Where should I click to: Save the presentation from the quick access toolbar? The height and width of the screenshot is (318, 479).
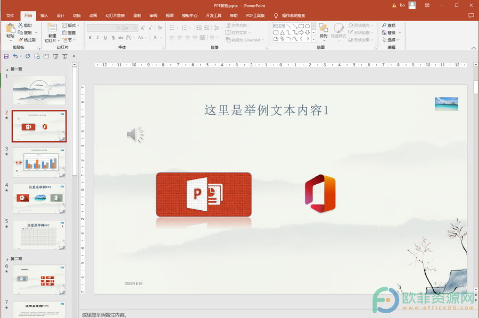(x=6, y=56)
